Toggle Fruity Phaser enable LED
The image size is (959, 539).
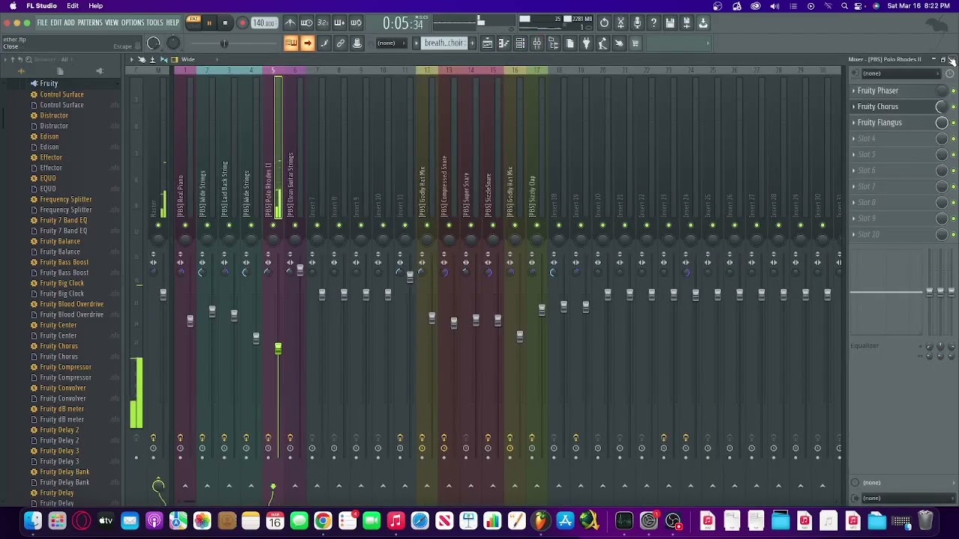953,91
